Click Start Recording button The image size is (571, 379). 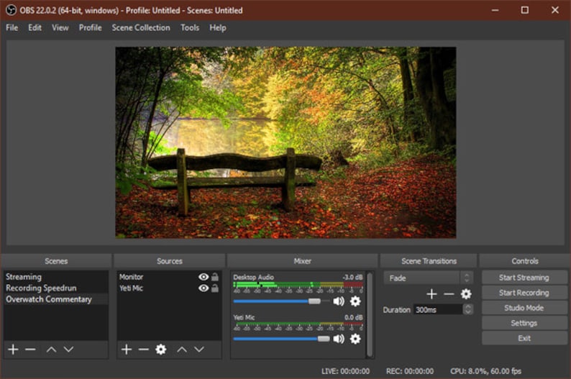[524, 293]
